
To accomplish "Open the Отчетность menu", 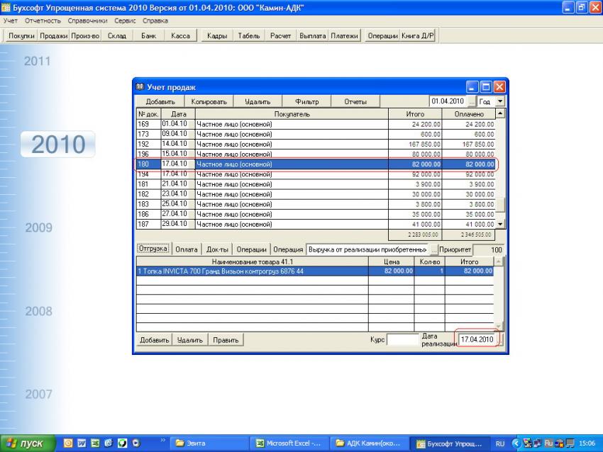I will click(43, 21).
